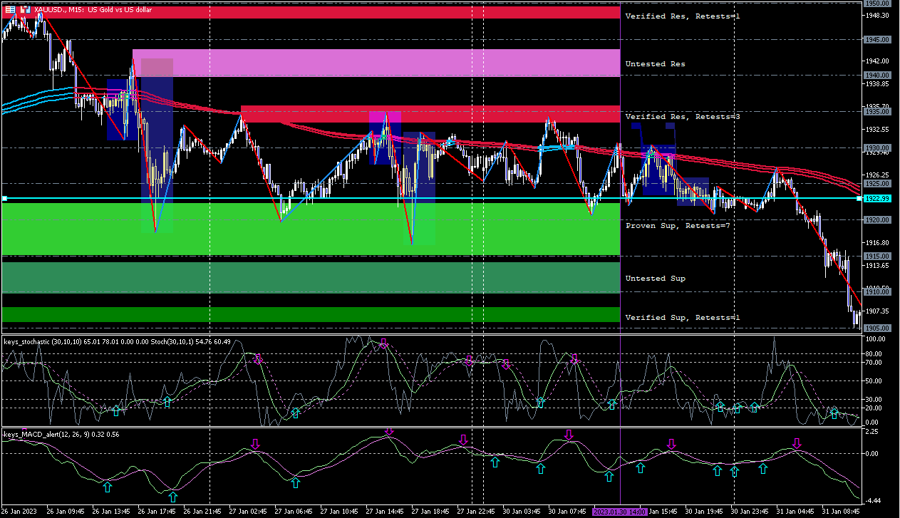Click the cyan 1922.99 price label
Screen dimensions: 900x518
(877, 198)
